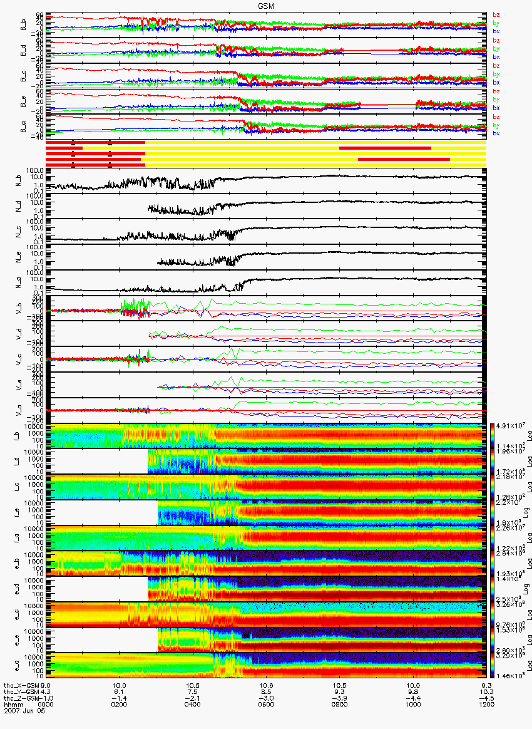Click the Z-GSM value -3.0
532x729 pixels.
[x=266, y=698]
